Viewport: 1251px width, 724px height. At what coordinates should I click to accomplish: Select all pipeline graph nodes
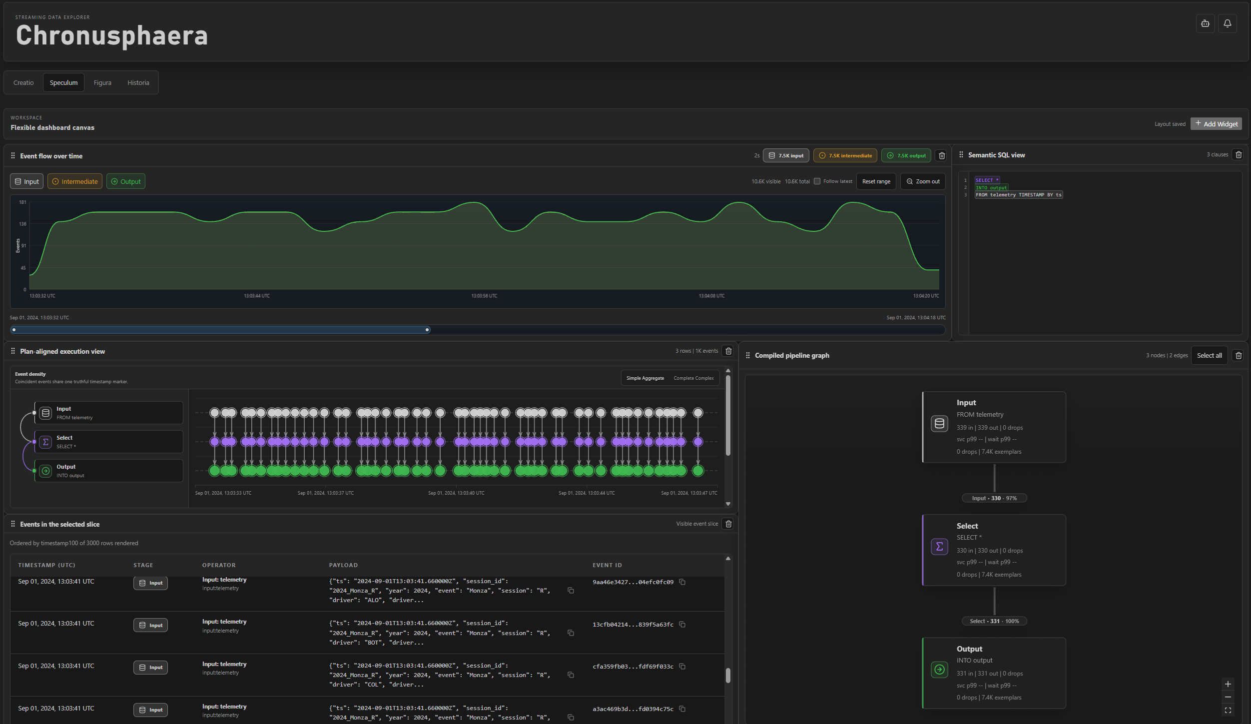coord(1209,356)
